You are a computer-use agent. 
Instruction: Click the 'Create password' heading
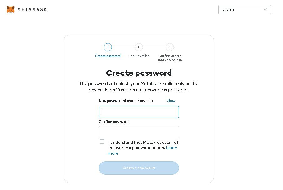coord(139,73)
